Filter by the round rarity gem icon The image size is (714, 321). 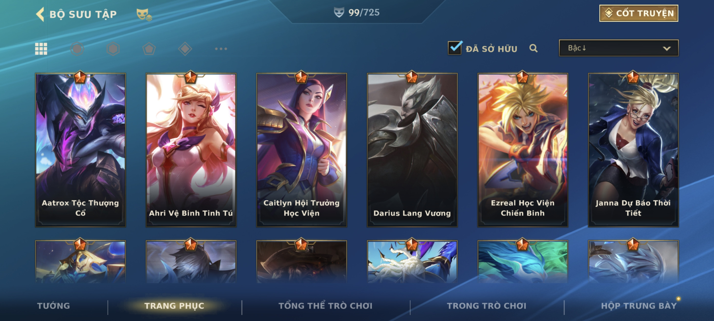[77, 49]
